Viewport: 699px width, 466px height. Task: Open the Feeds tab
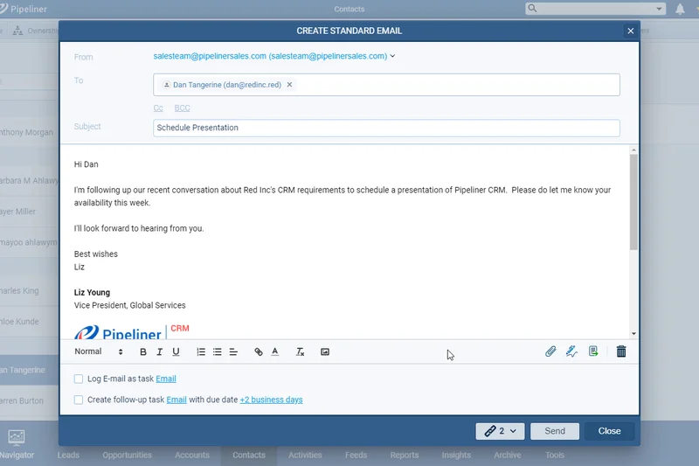[x=356, y=455]
